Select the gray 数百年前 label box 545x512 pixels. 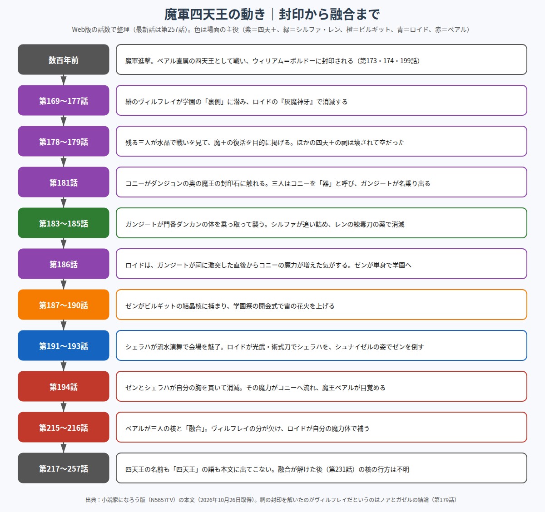point(64,59)
